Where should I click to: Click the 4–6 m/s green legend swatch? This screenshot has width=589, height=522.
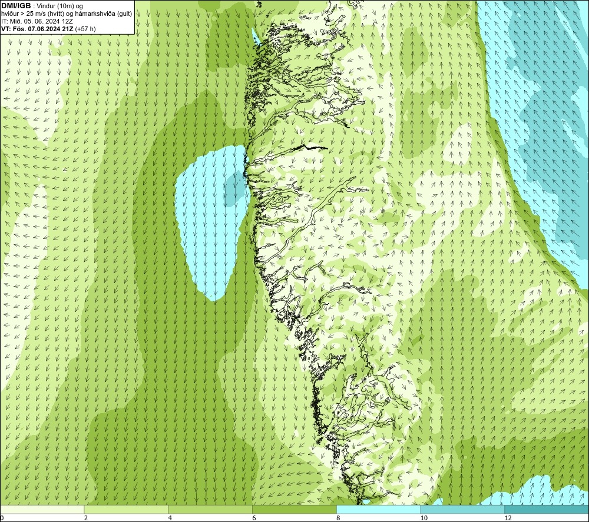[x=210, y=510]
